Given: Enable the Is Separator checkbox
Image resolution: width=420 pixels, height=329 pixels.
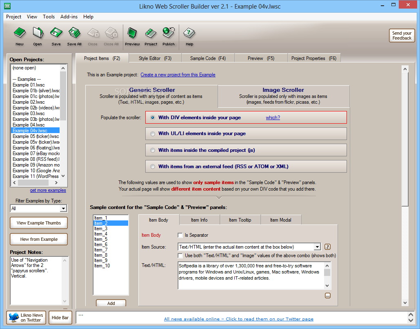Looking at the screenshot, I should (180, 235).
